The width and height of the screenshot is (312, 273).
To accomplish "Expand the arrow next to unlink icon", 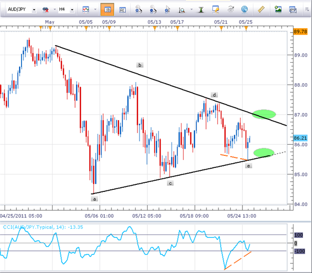I will pos(54,10).
